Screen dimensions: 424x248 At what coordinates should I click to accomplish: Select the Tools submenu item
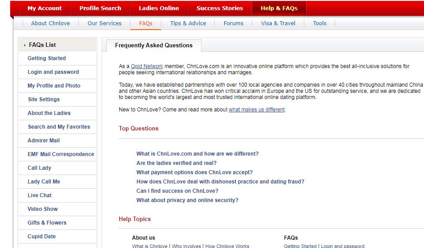pyautogui.click(x=319, y=23)
